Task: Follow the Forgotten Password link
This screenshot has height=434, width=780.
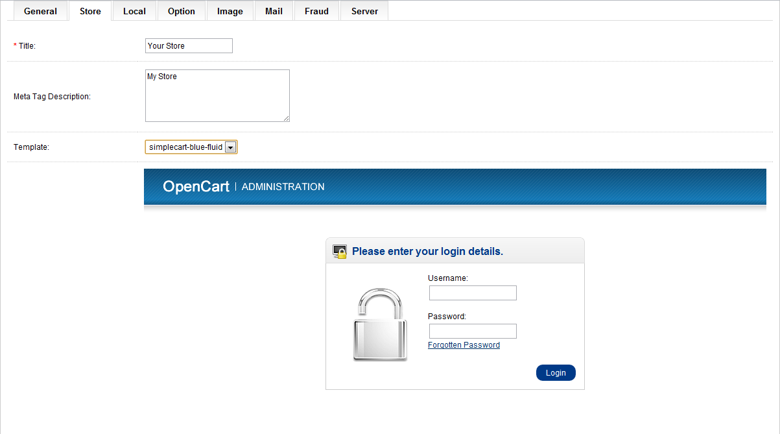Action: (464, 345)
